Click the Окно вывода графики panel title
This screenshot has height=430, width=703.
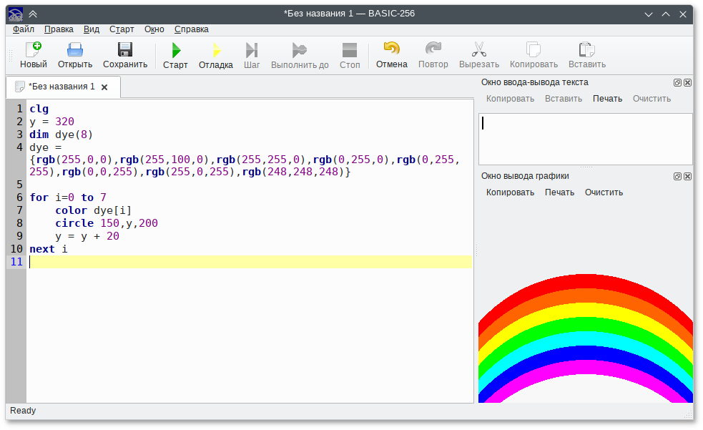coord(525,176)
